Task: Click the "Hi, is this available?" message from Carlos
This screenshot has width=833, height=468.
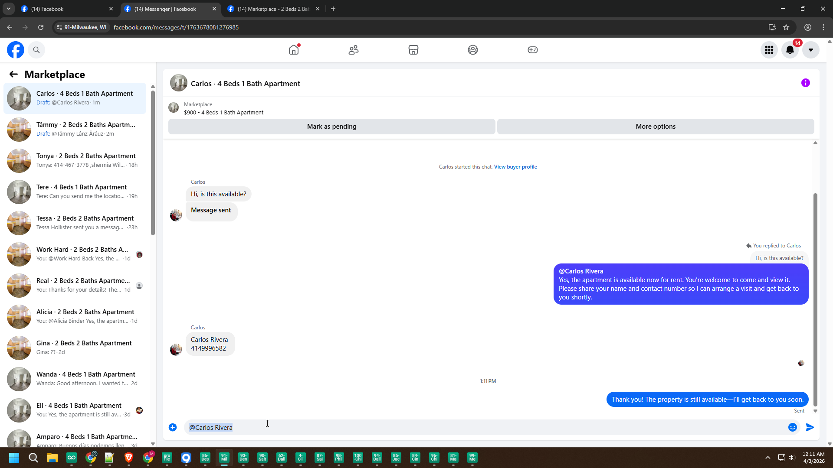Action: [218, 194]
